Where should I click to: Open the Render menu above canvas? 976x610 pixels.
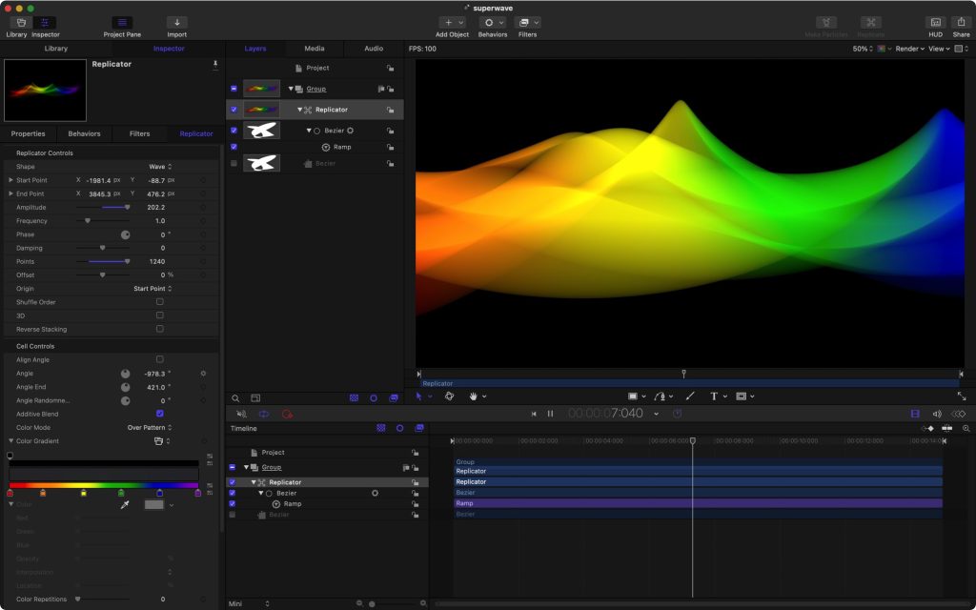pyautogui.click(x=909, y=49)
